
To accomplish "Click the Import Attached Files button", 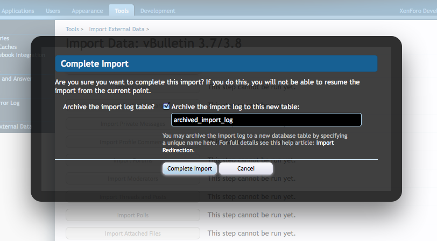I will 133,233.
